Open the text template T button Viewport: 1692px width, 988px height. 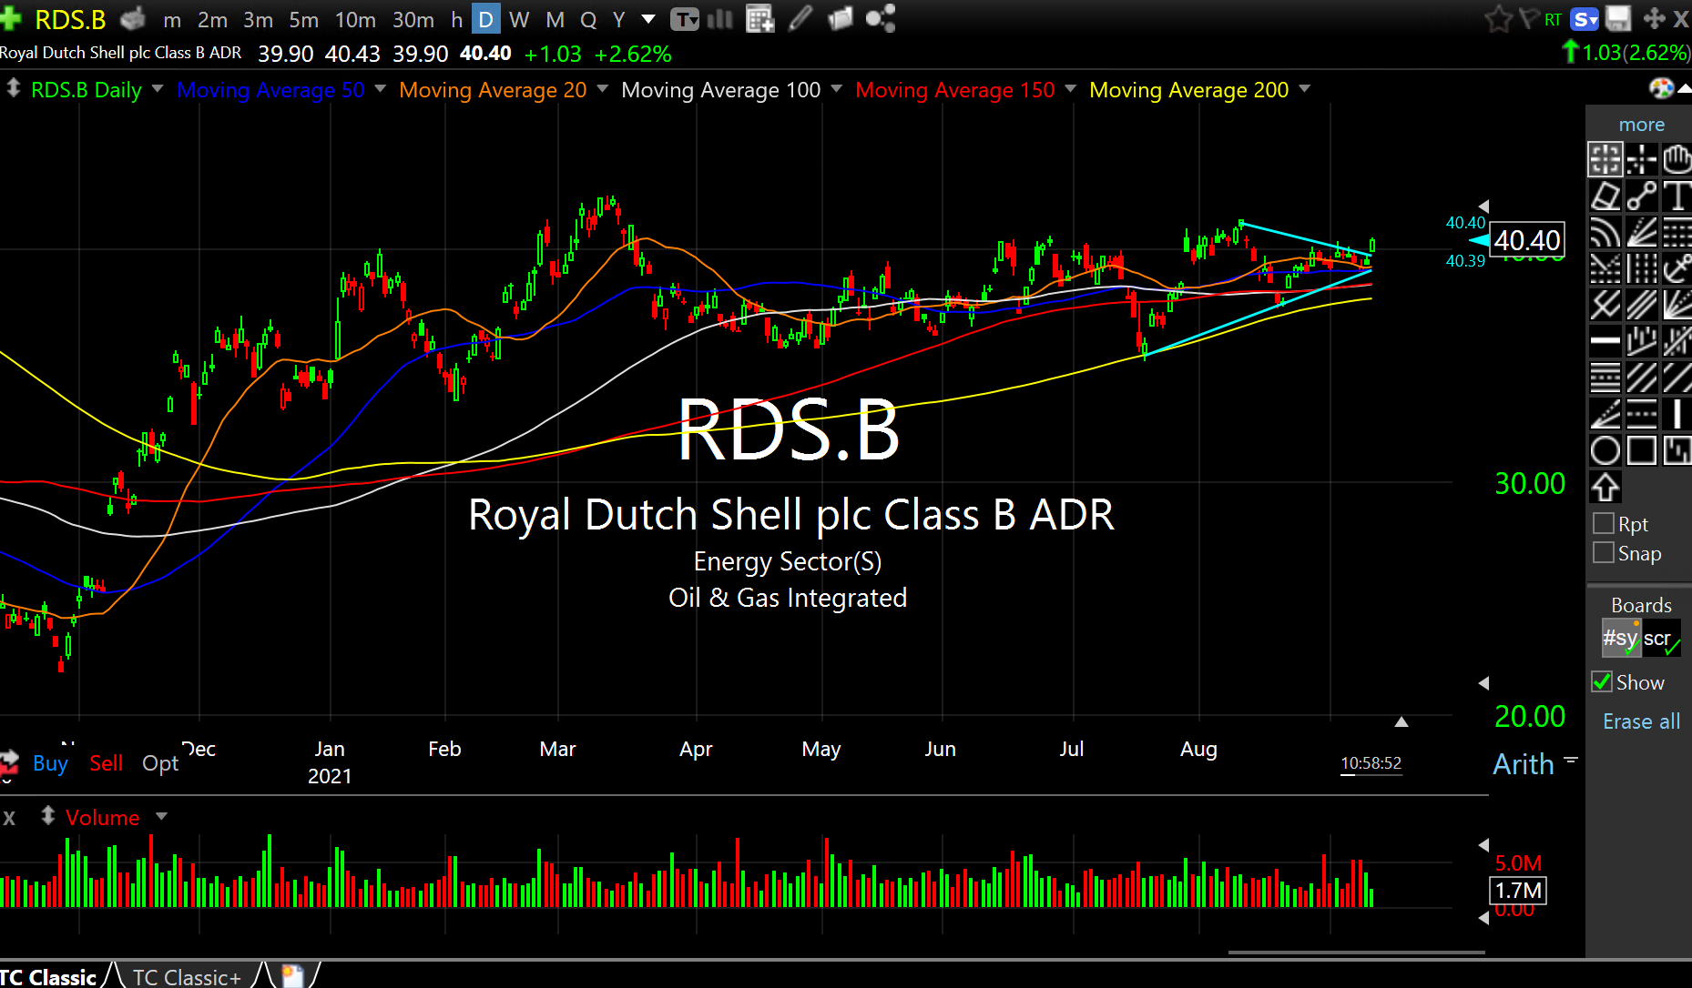pos(685,19)
